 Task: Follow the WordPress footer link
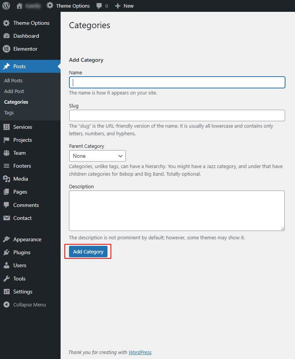coord(140,352)
